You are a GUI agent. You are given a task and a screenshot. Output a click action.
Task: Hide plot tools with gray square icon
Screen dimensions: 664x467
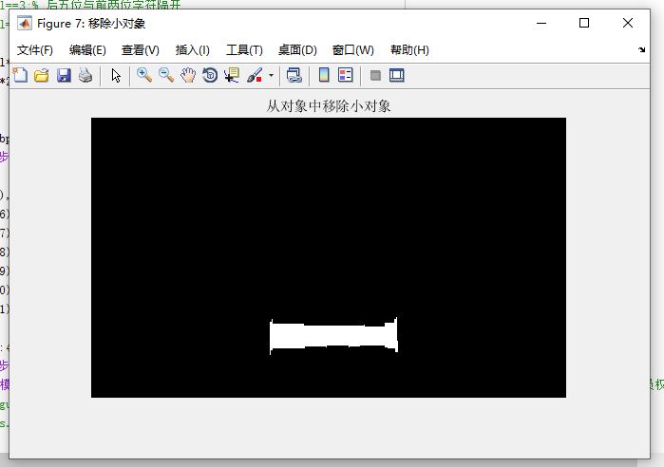(375, 75)
